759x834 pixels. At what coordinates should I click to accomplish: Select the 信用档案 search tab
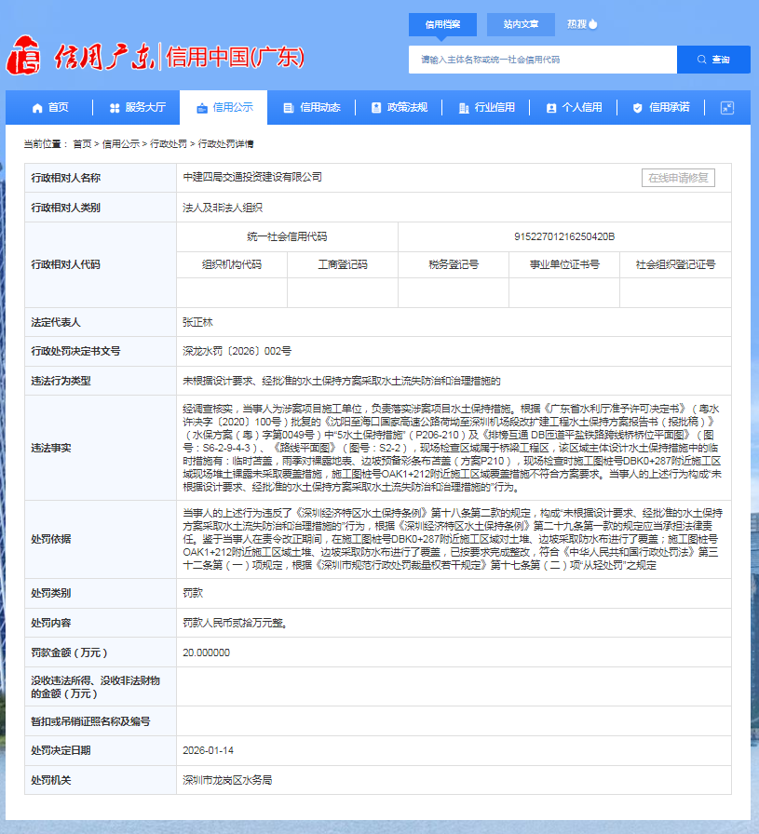444,24
